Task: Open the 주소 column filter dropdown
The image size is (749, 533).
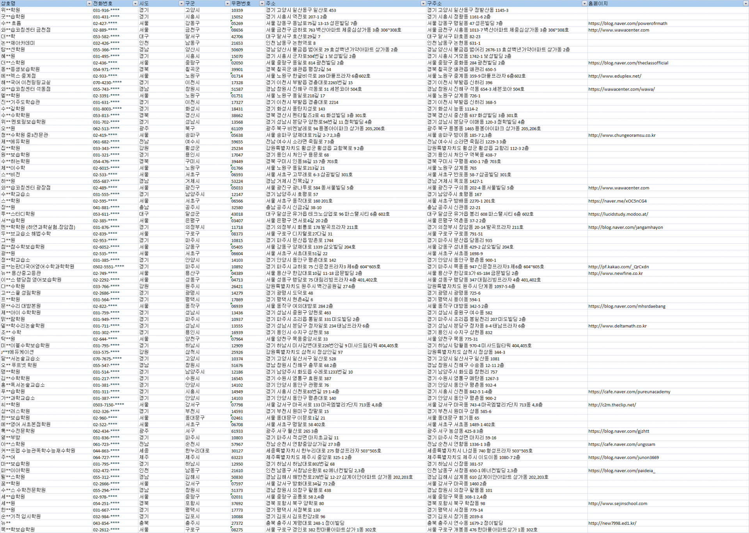Action: coord(423,4)
